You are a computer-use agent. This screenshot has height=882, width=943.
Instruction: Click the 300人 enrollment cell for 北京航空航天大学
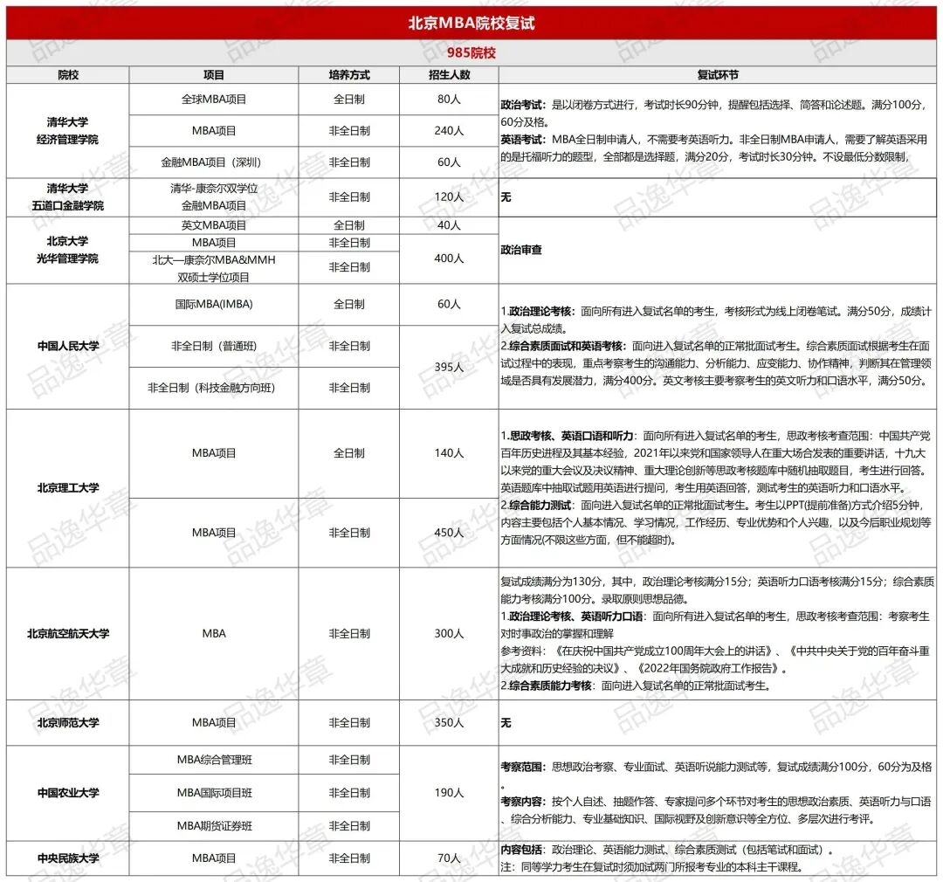[x=447, y=636]
